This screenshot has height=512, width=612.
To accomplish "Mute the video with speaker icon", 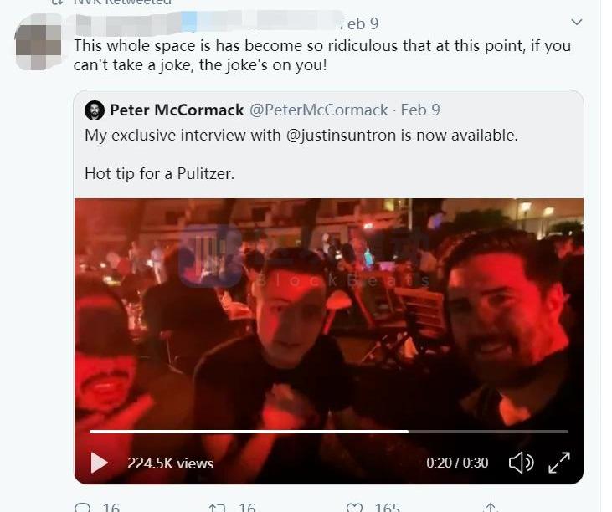I will point(521,463).
